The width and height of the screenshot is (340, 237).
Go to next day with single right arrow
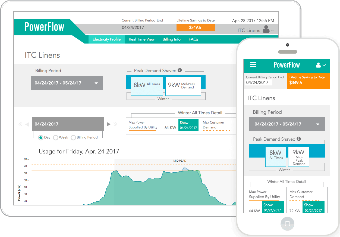point(109,124)
